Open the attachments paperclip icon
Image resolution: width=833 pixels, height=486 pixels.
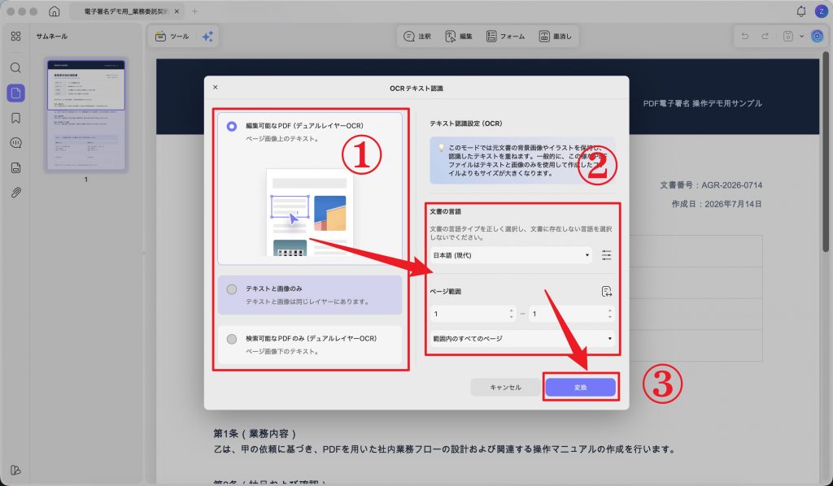(x=16, y=193)
